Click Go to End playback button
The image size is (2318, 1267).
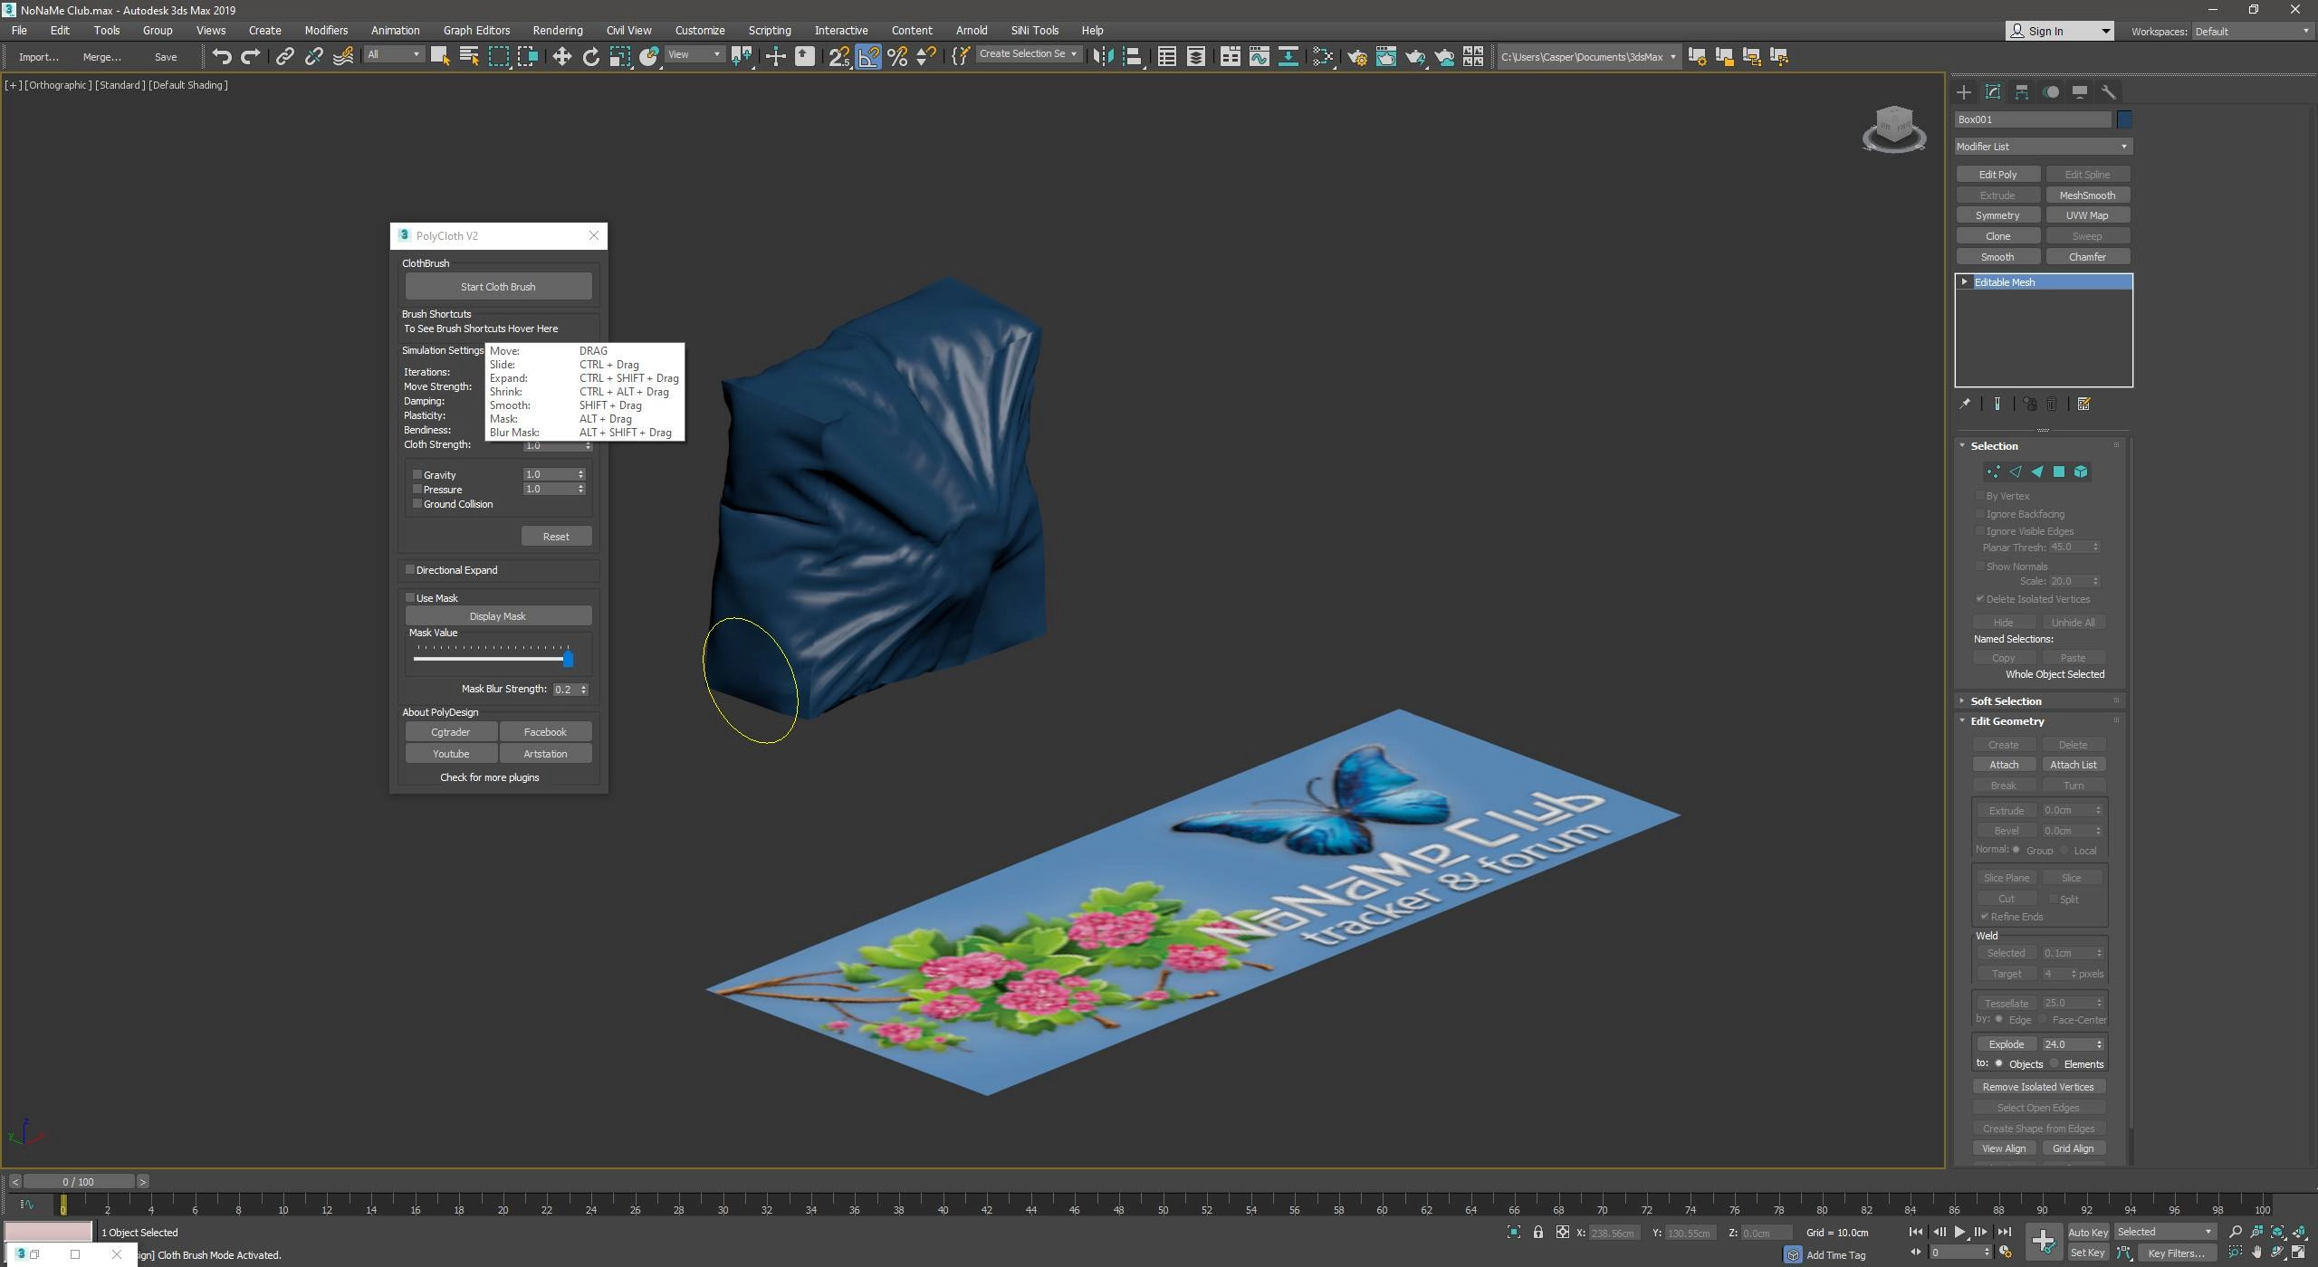(2004, 1232)
